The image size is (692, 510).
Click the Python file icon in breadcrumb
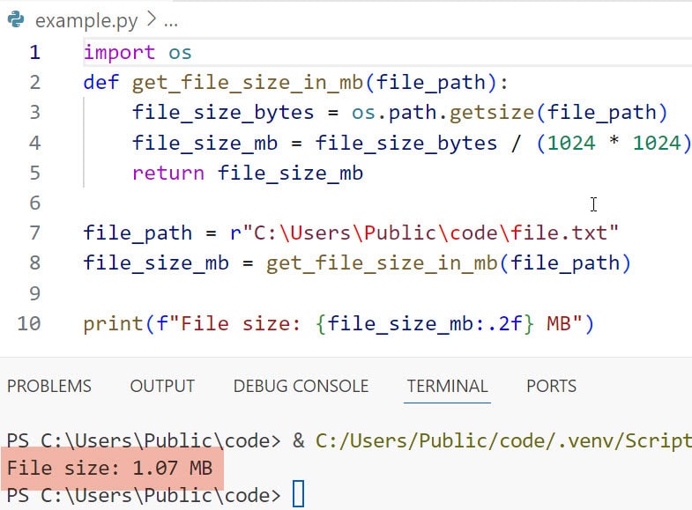pyautogui.click(x=16, y=20)
